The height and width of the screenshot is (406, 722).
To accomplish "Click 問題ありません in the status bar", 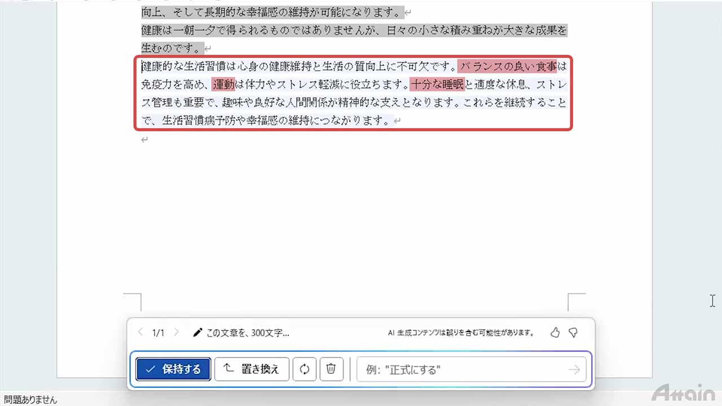I will pyautogui.click(x=30, y=400).
